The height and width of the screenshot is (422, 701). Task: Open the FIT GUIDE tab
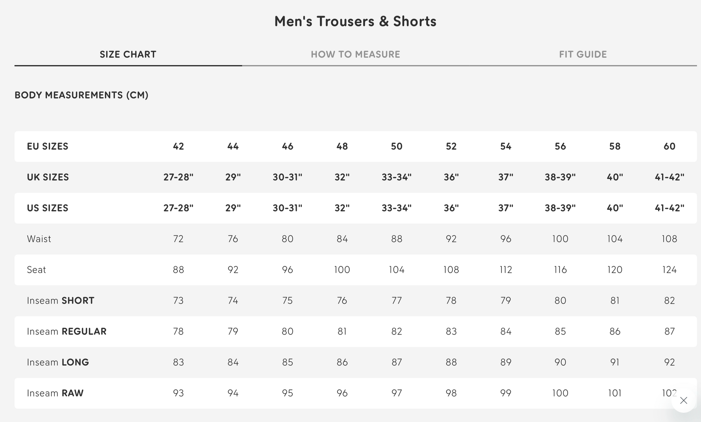point(582,54)
